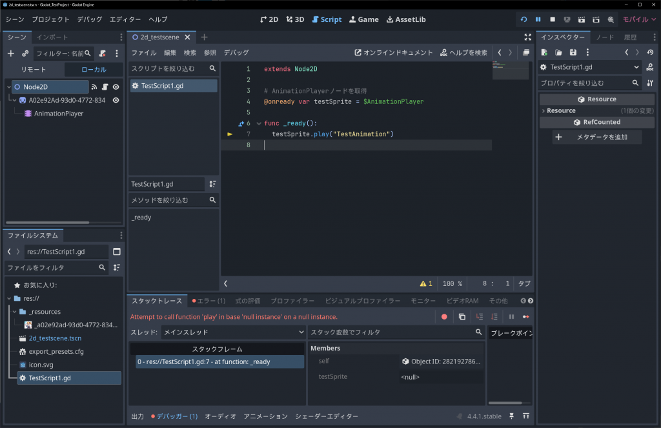The height and width of the screenshot is (428, 661).
Task: Copy the error with the copy icon
Action: click(462, 317)
